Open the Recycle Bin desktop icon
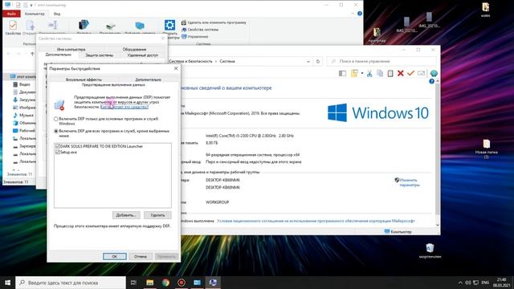Viewport: 514px width, 289px height. [430, 250]
